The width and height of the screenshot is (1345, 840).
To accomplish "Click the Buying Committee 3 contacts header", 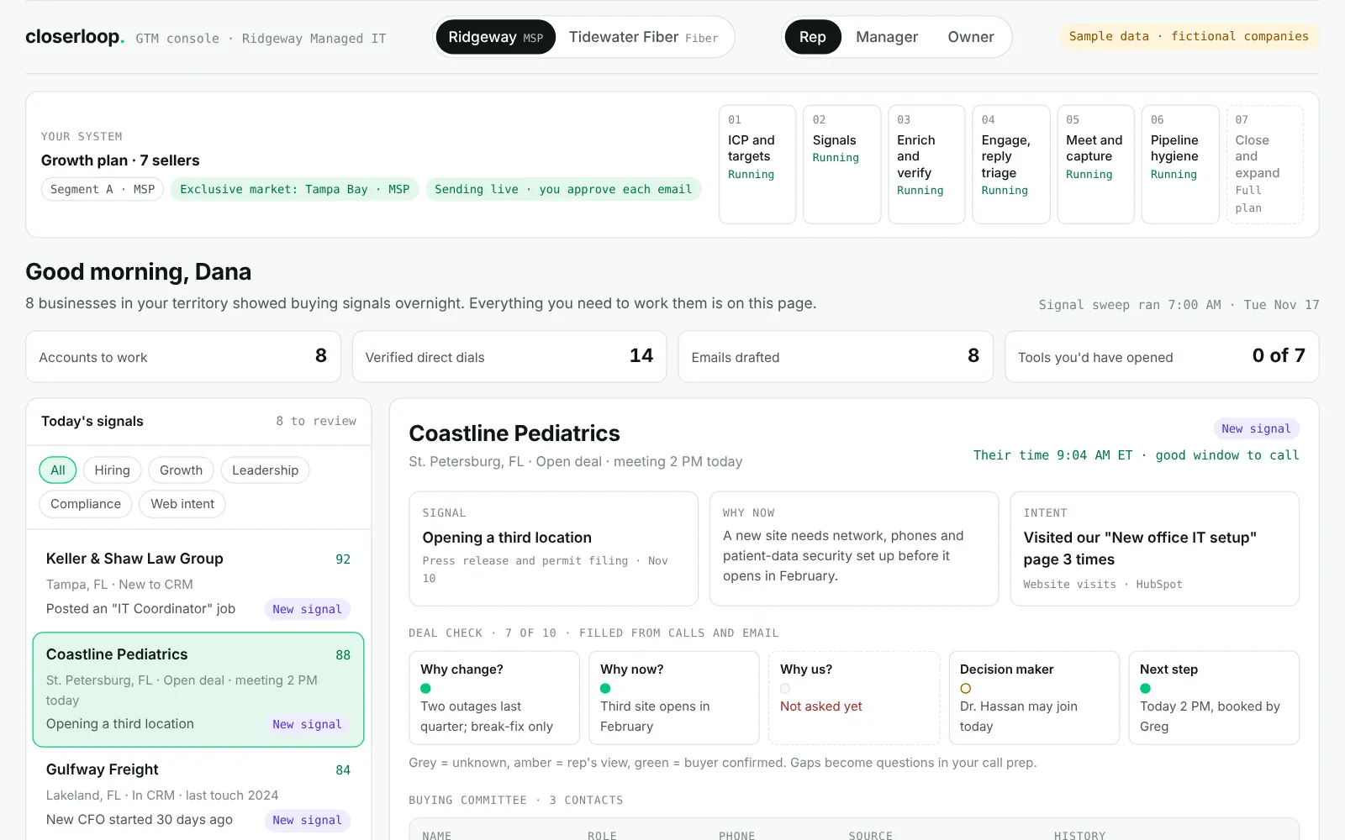I will click(516, 801).
